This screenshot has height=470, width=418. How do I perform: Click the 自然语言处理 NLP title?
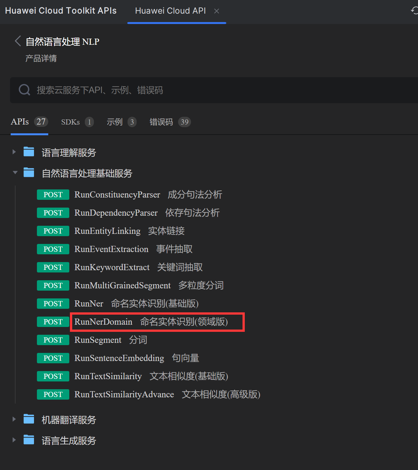coord(62,42)
